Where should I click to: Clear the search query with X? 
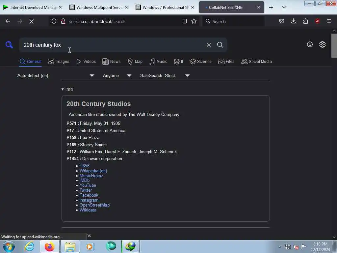pyautogui.click(x=209, y=45)
